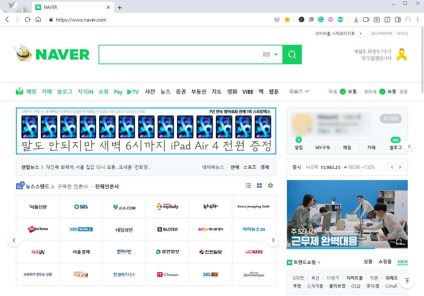Viewport: 424px width, 296px height.
Task: Open the 증권 menu item
Action: point(181,92)
